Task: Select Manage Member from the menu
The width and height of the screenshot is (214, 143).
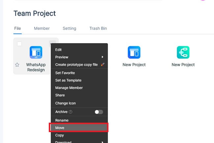Action: click(69, 88)
